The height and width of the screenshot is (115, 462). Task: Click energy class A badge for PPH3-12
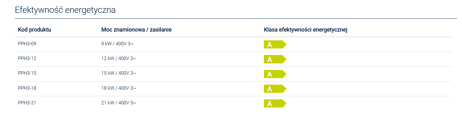tap(275, 59)
